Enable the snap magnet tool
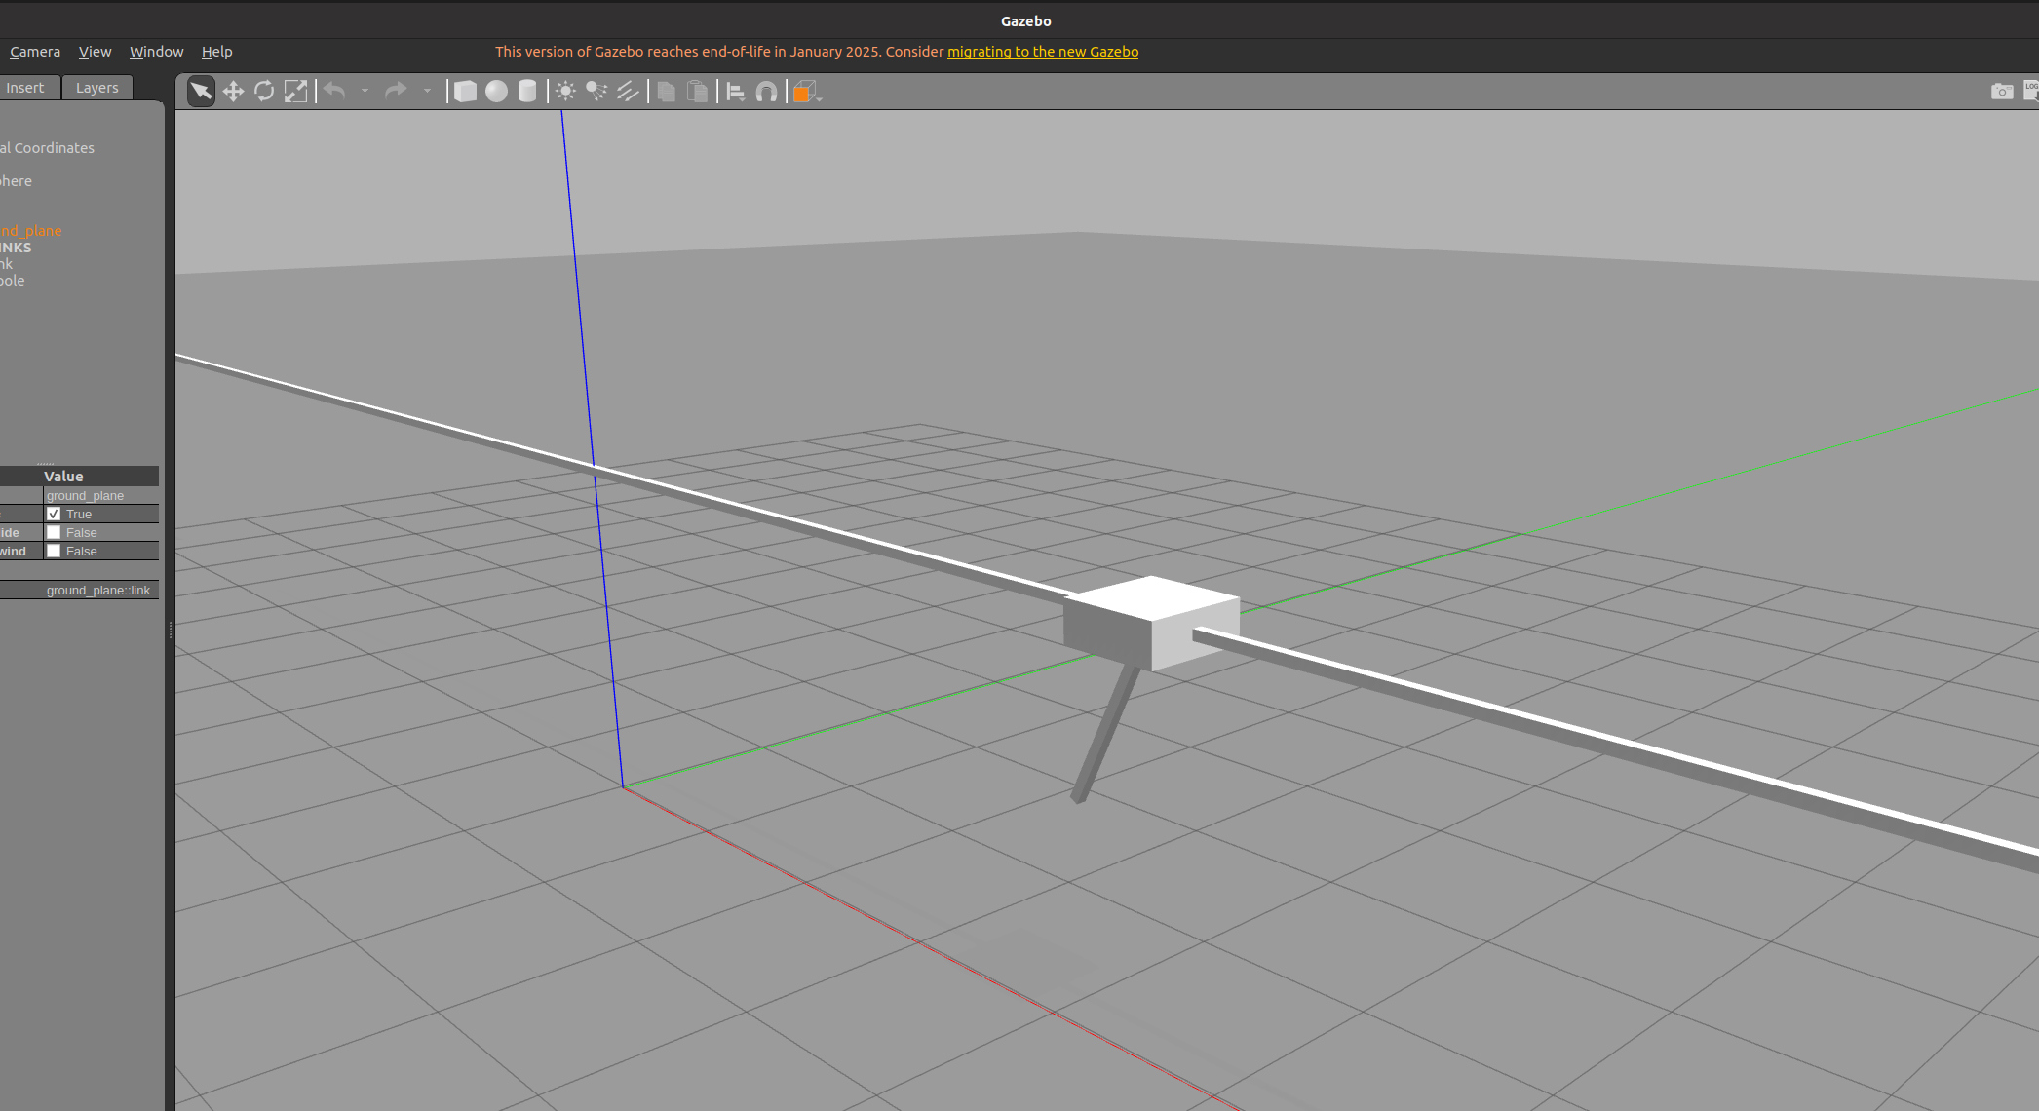The image size is (2039, 1111). (767, 92)
